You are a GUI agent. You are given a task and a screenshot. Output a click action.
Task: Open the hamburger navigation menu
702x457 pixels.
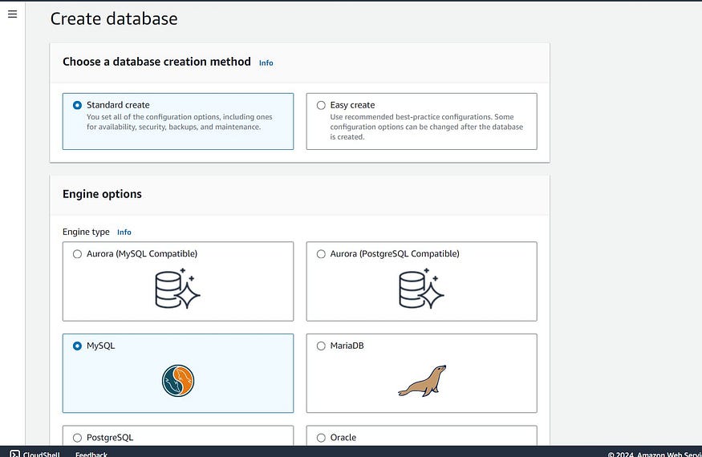click(x=13, y=14)
